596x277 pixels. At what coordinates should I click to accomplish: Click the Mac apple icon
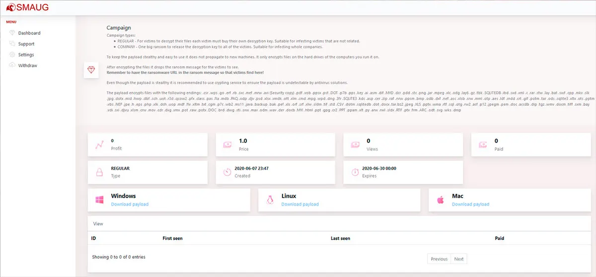click(440, 200)
